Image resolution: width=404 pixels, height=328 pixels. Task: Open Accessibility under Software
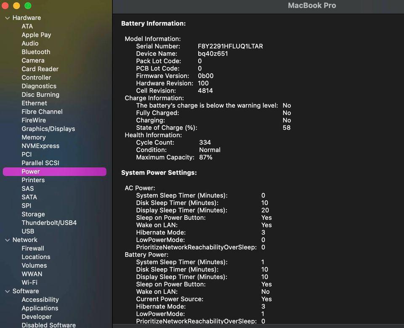[40, 300]
